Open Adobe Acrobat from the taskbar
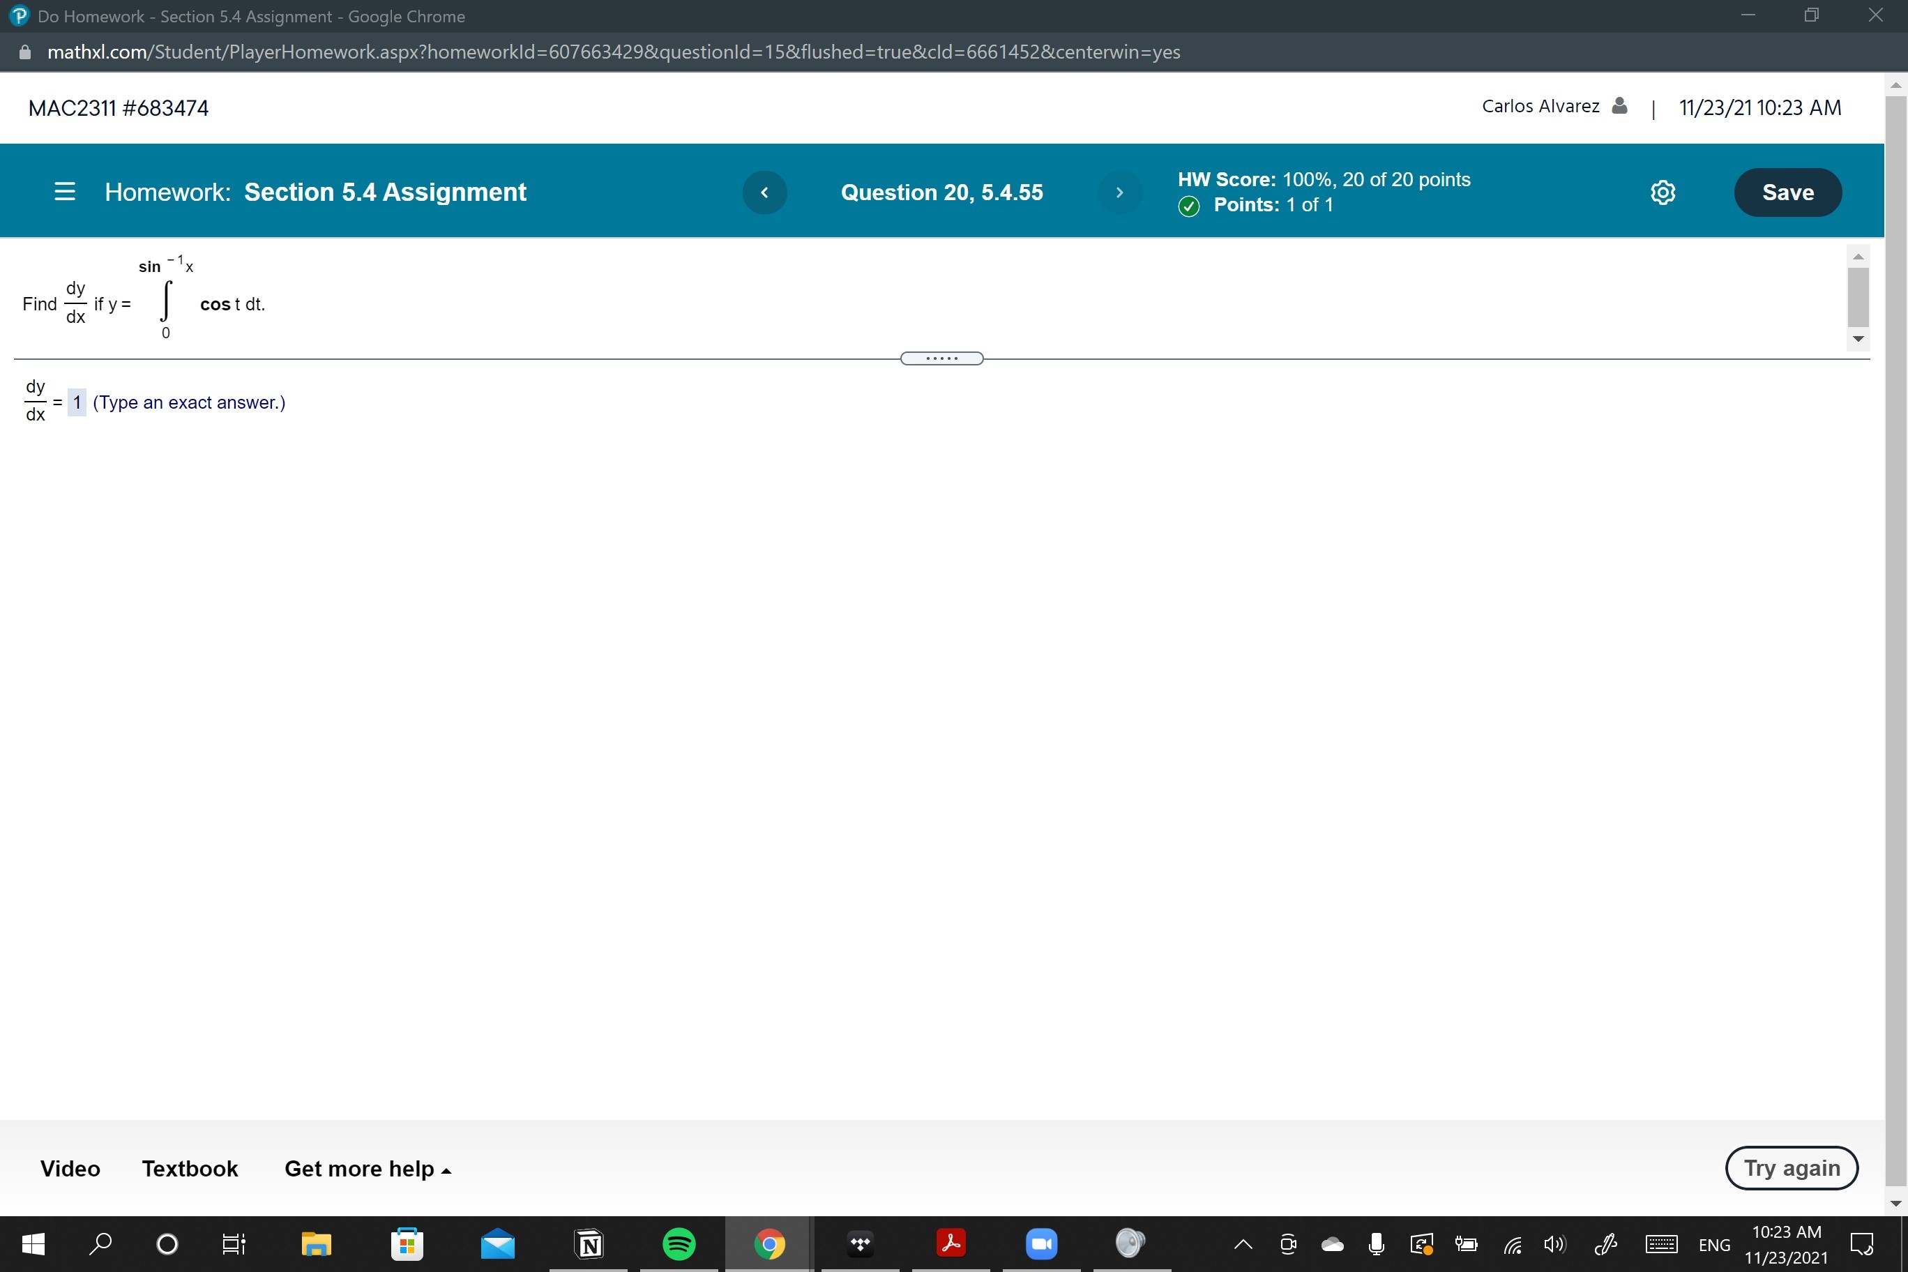 tap(950, 1243)
